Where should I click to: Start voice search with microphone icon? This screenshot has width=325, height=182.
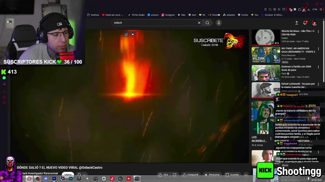point(219,23)
